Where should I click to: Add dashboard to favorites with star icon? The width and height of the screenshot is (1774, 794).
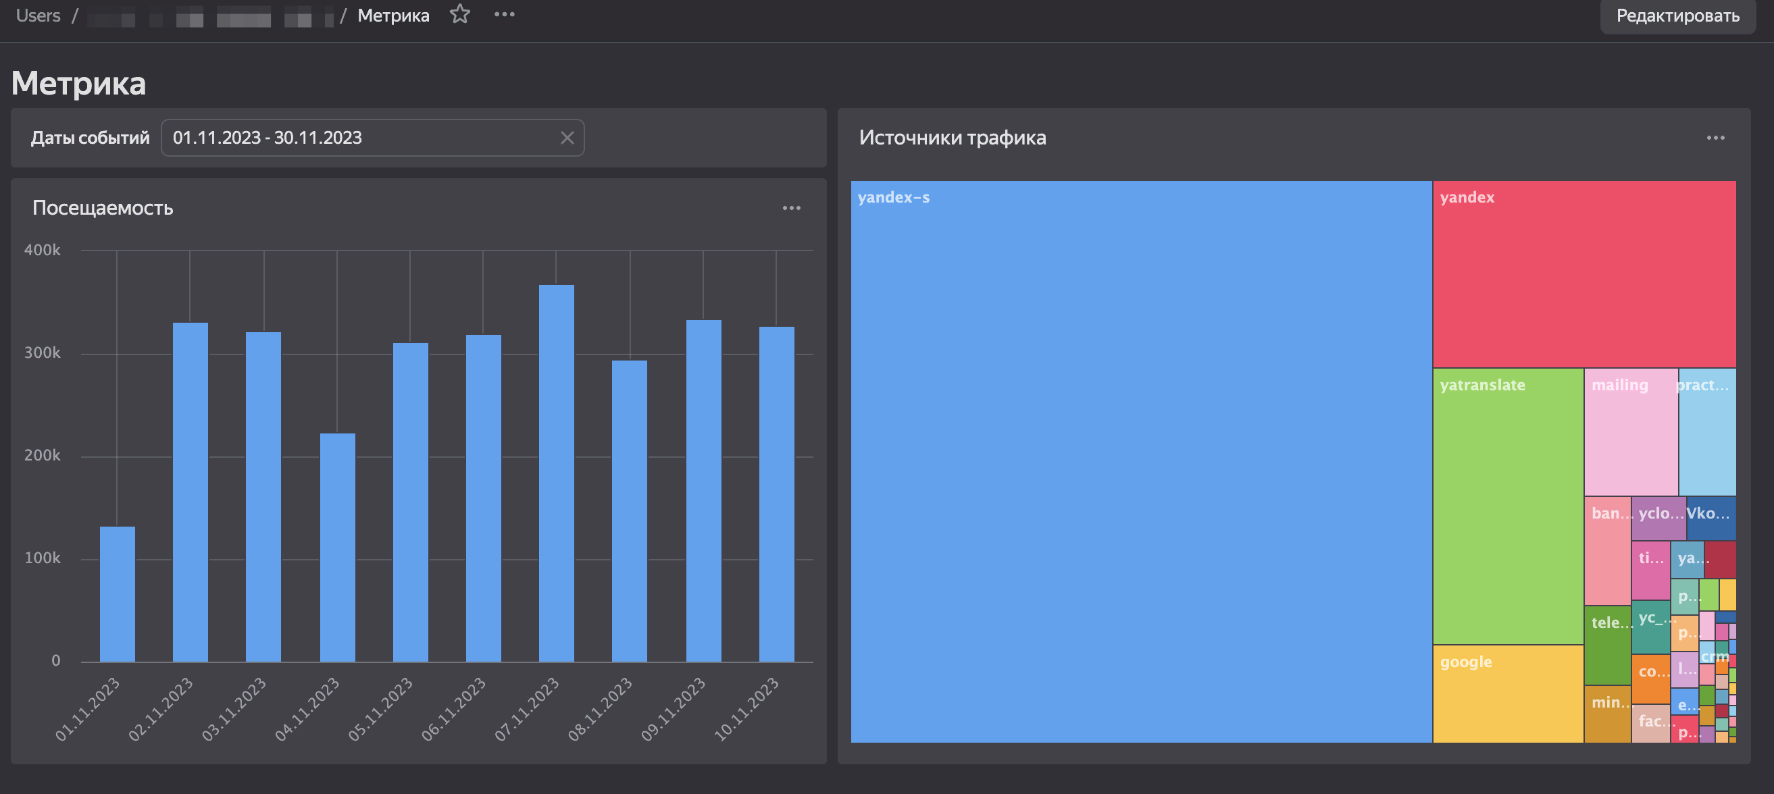coord(459,14)
